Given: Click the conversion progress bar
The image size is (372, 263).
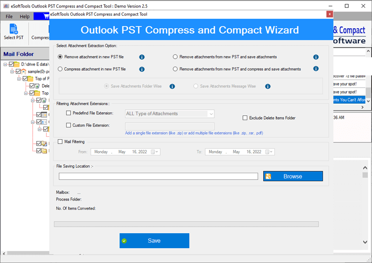Looking at the screenshot, I should 186,224.
